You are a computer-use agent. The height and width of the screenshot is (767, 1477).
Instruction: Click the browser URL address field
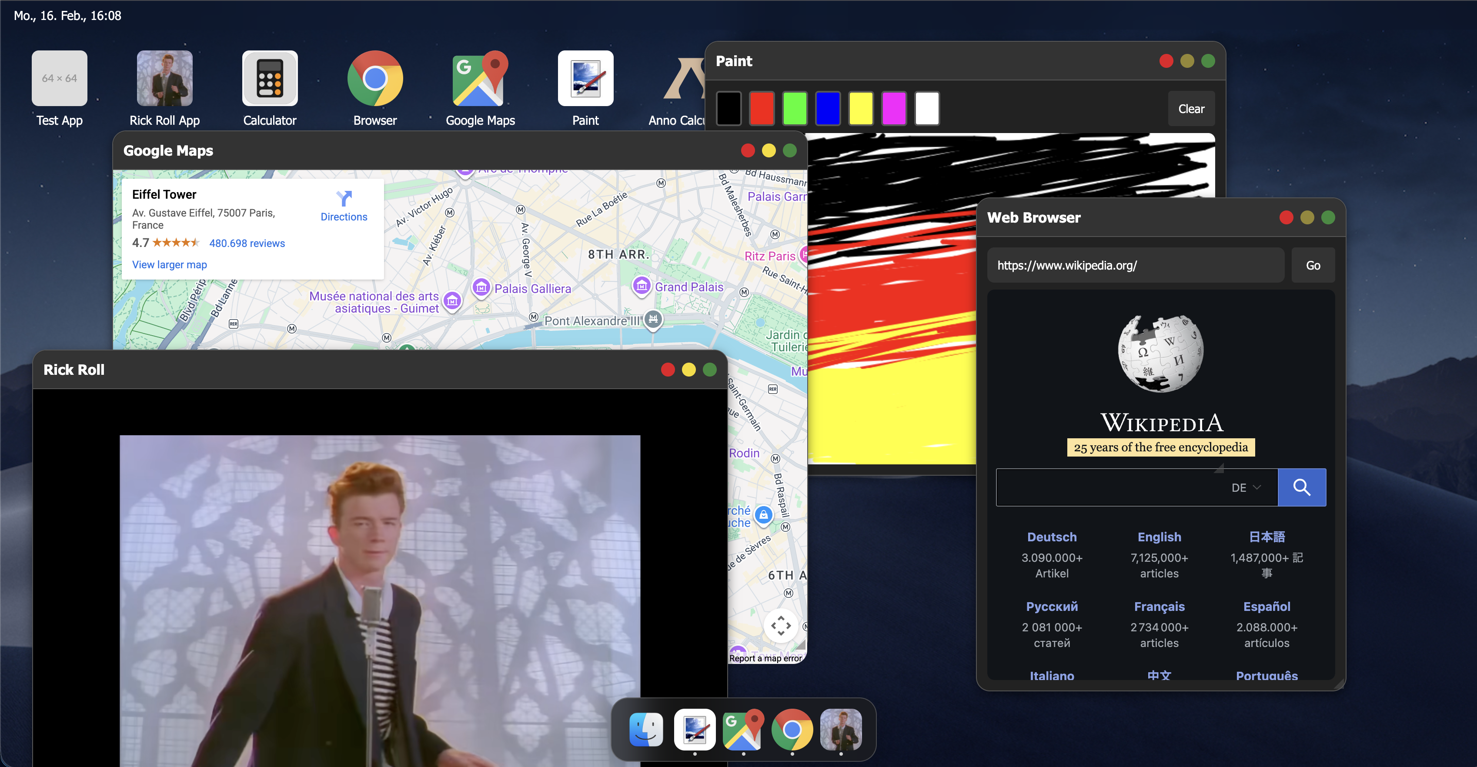pos(1135,265)
